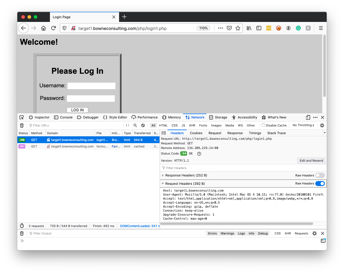The height and width of the screenshot is (273, 344).
Task: Open the Storage tab
Action: click(218, 117)
